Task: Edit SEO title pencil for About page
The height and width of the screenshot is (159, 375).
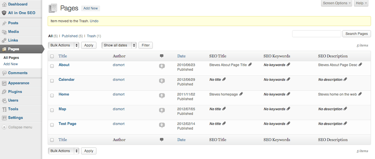Action: pyautogui.click(x=250, y=64)
